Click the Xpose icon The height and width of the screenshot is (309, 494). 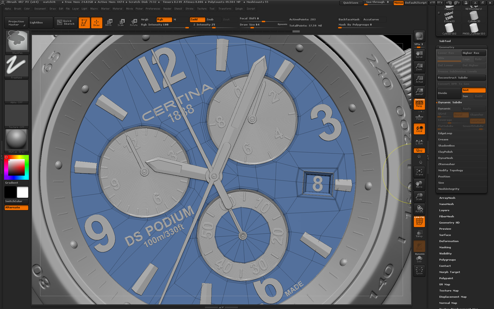pyautogui.click(x=419, y=271)
